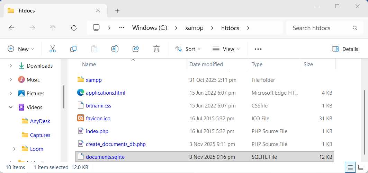Viewport: 368px width, 173px height.
Task: Select the create_documents_db.php file name
Action: tap(116, 144)
